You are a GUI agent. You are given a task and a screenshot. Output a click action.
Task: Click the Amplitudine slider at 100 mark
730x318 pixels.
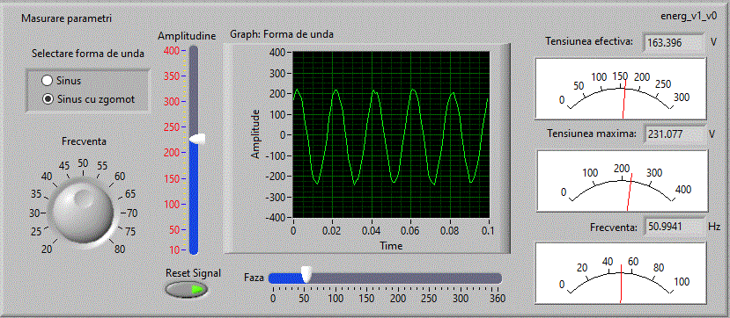click(x=194, y=205)
